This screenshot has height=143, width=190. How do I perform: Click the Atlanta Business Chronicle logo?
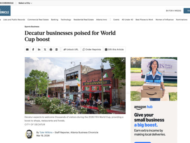click(5, 11)
